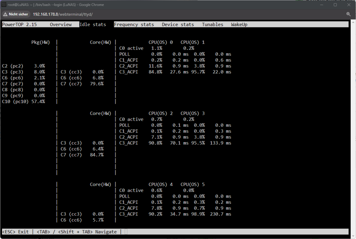Click the C0 active 1.1% value
Viewport: 356px width, 239px height.
pyautogui.click(x=157, y=48)
